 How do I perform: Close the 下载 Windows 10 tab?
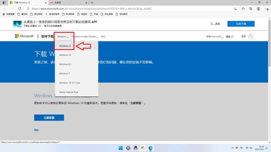pyautogui.click(x=46, y=3)
